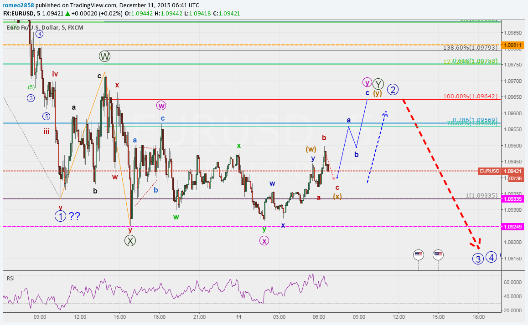The image size is (528, 325).
Task: Select the 06:00 time axis label
Action: click(319, 317)
